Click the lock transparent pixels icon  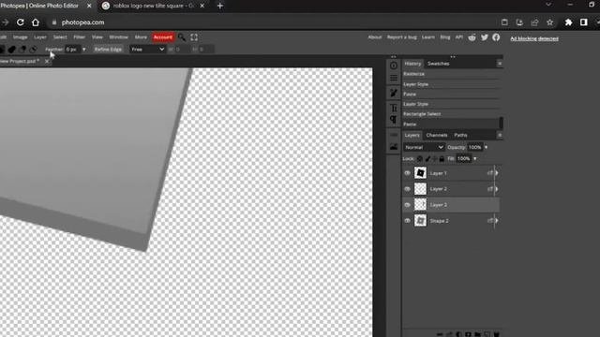[x=420, y=158]
